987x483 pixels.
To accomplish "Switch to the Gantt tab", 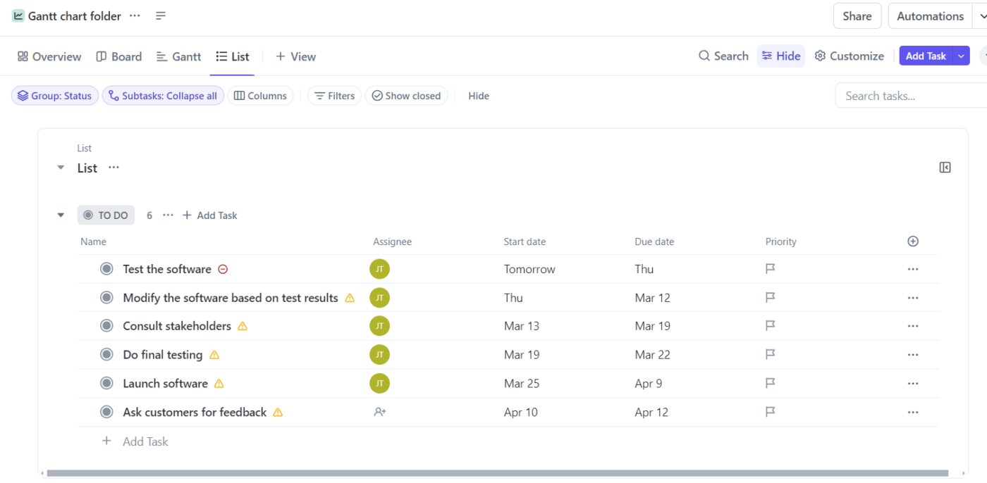I will coord(179,56).
